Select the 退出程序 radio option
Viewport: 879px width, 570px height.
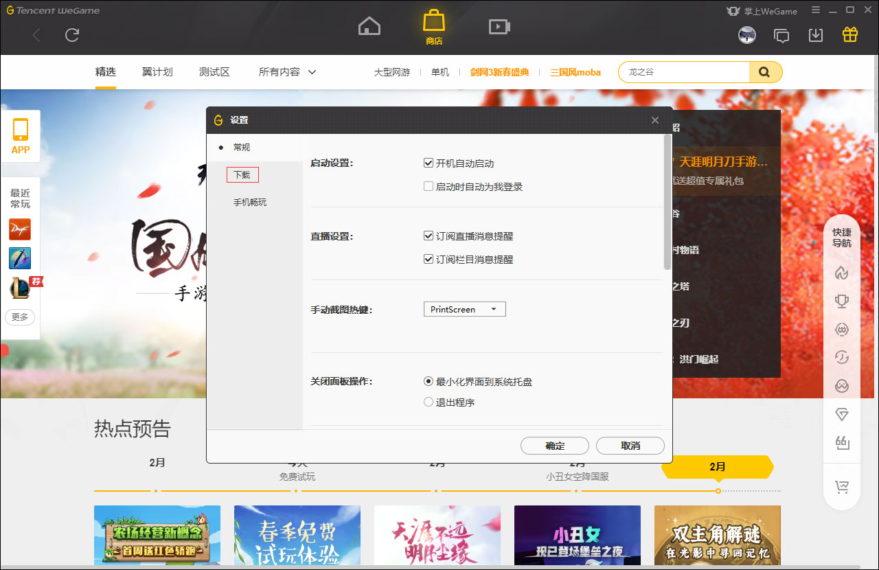(428, 402)
